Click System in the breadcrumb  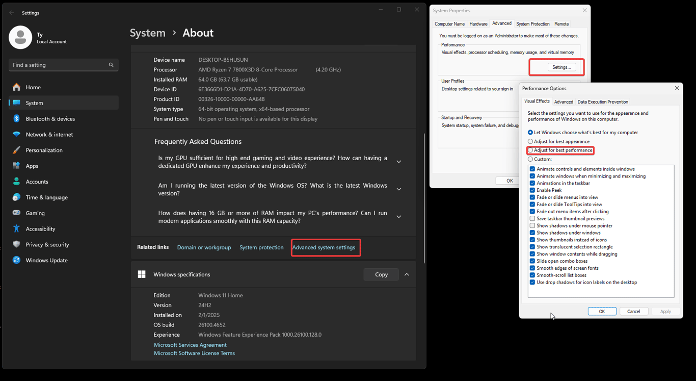coord(148,33)
